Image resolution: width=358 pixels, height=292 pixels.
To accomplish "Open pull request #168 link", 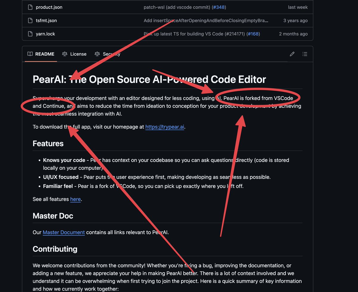I will click(x=253, y=34).
